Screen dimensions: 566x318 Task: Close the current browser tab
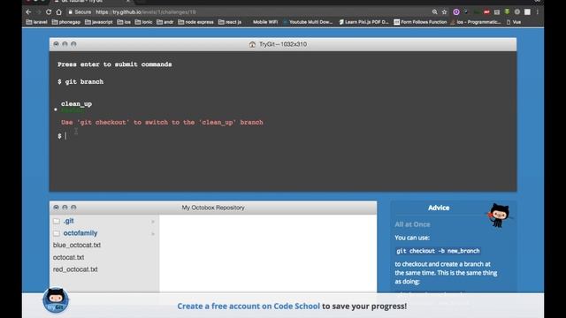point(127,1)
